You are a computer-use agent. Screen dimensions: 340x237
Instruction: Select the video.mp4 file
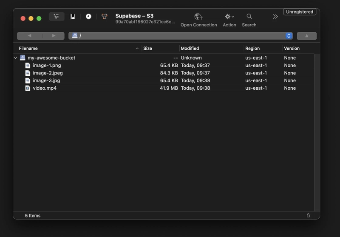tap(45, 88)
